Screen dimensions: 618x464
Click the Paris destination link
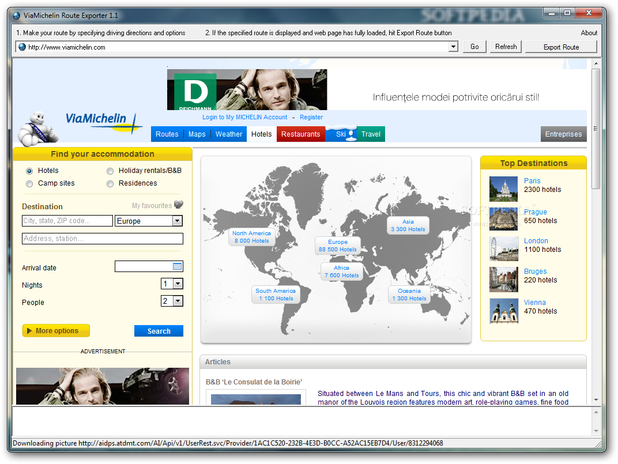532,180
